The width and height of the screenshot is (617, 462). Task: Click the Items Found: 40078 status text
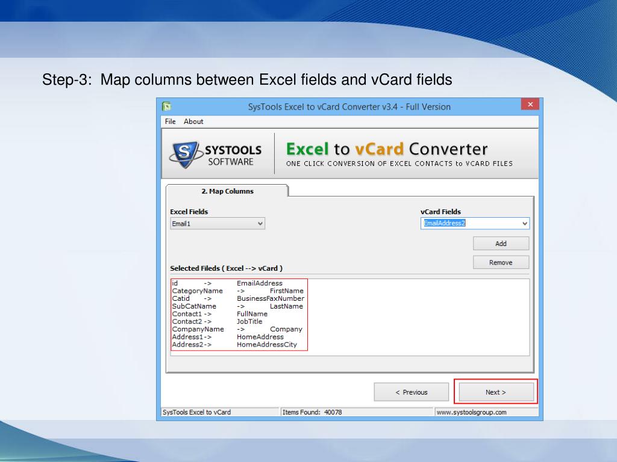[x=312, y=412]
